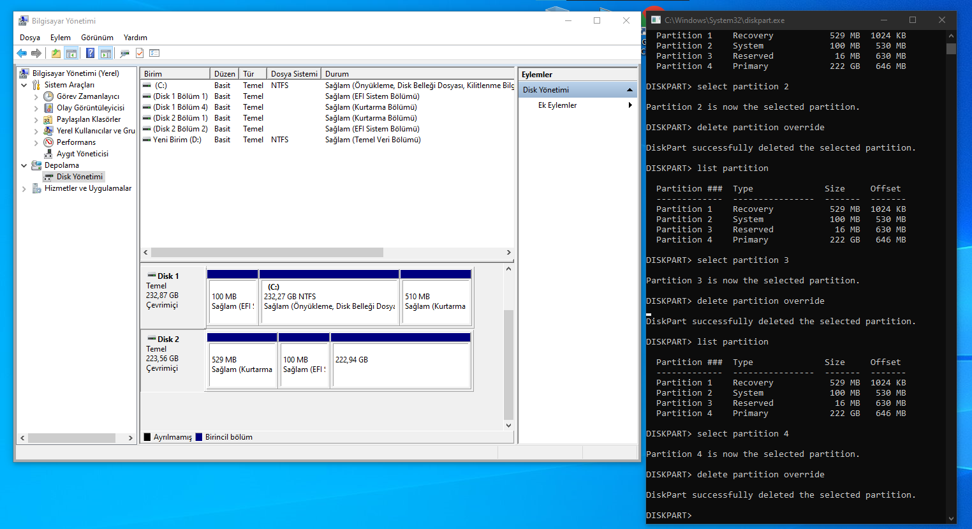Click the scrollbar up arrow in the diskpart window
The image size is (972, 529).
pos(951,36)
